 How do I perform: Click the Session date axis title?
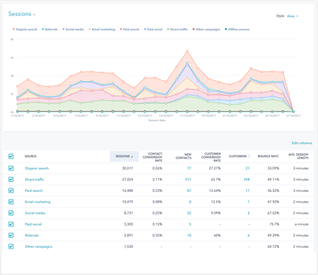click(157, 120)
